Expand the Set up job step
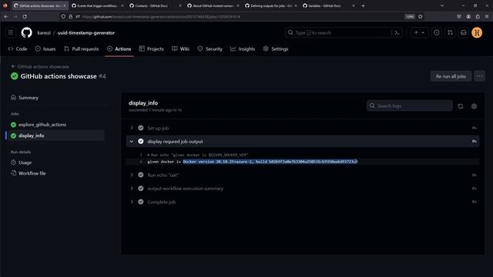 pyautogui.click(x=303, y=128)
